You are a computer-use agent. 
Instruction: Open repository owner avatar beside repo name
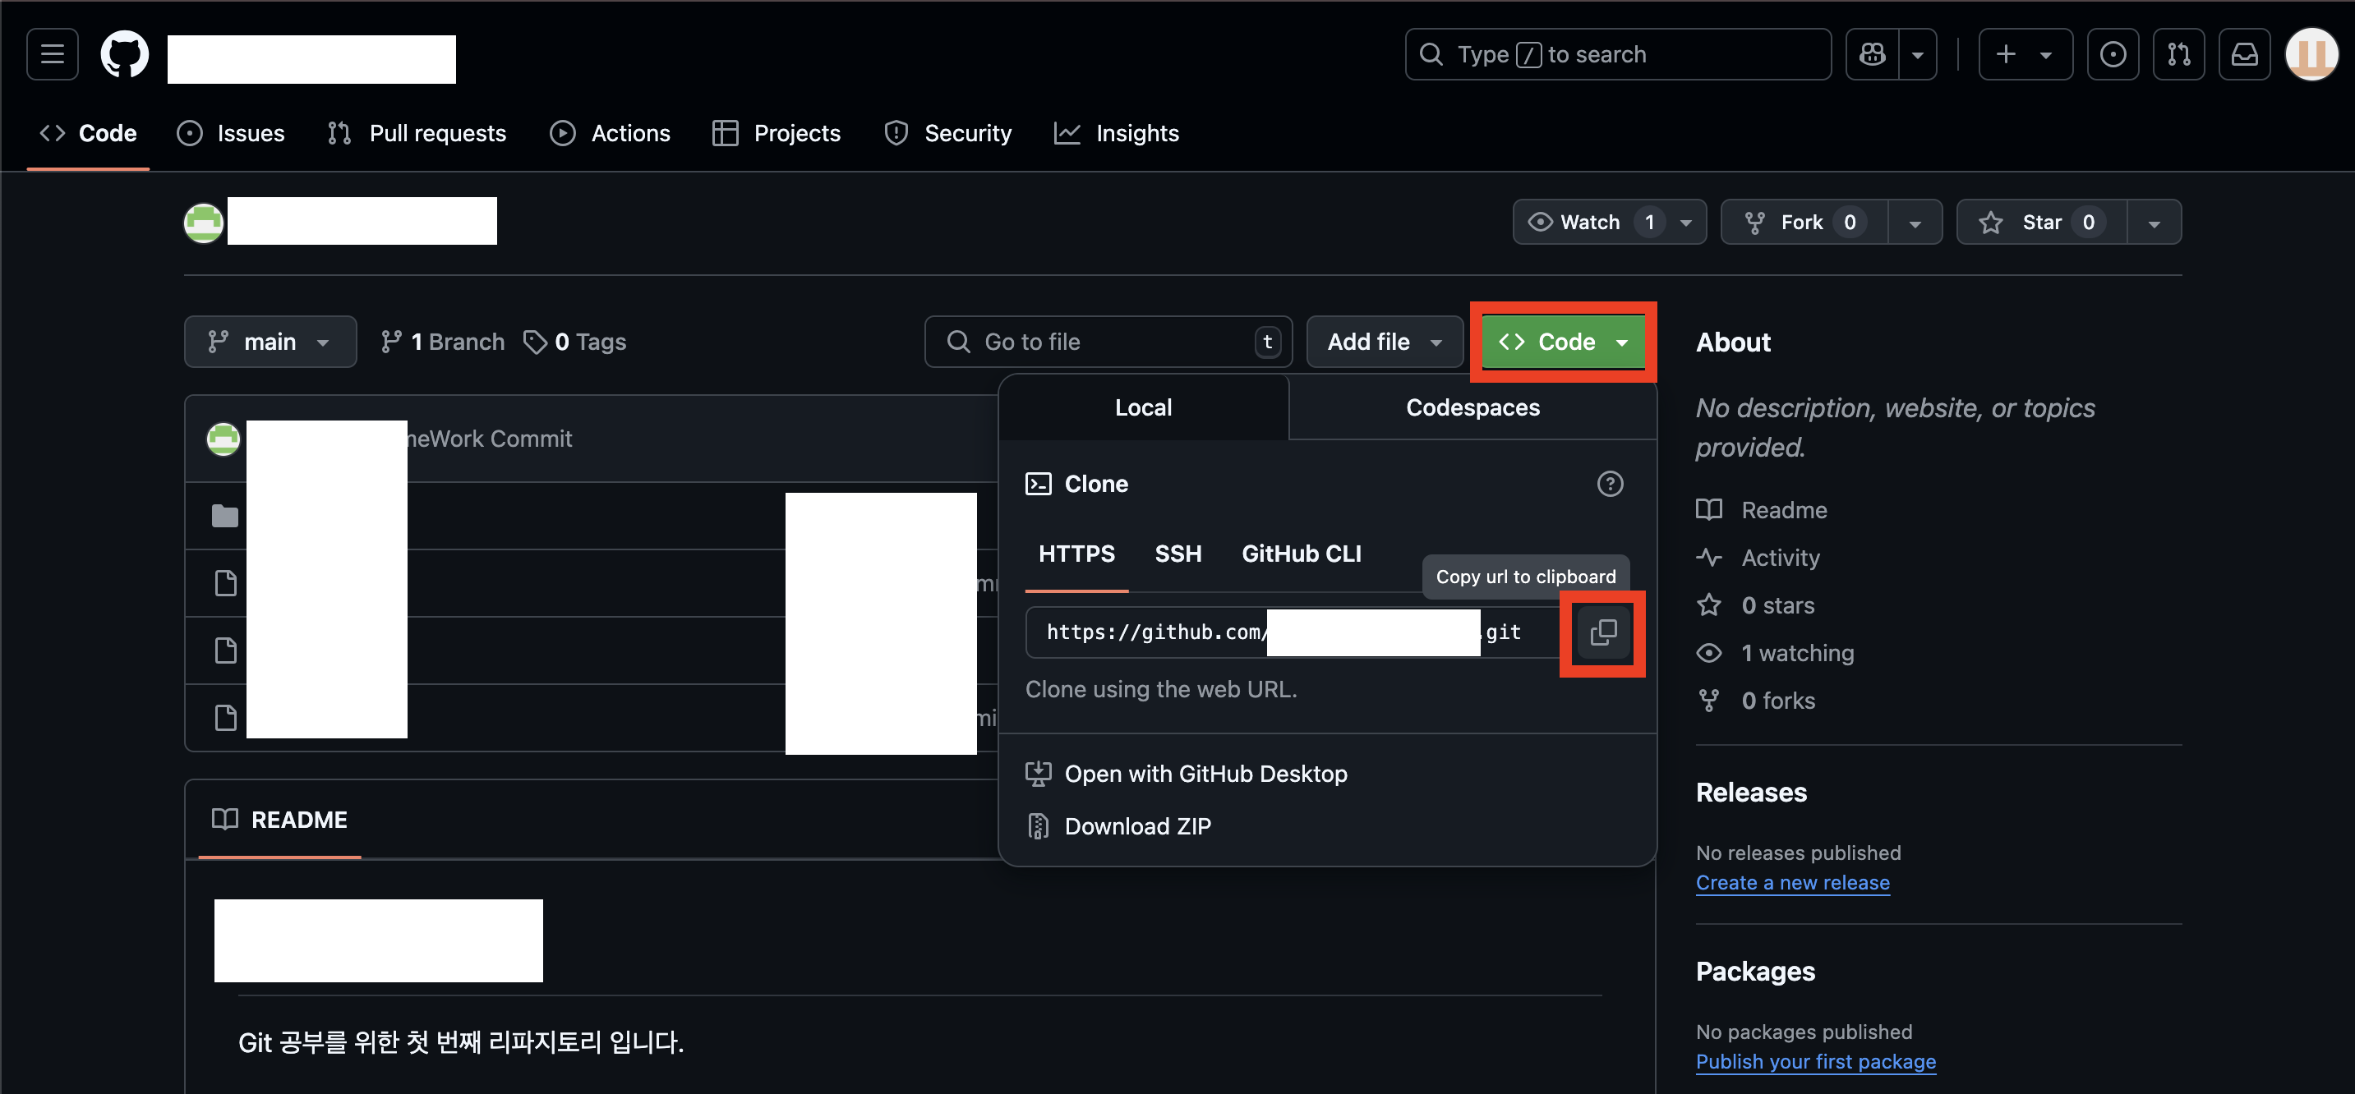tap(204, 222)
